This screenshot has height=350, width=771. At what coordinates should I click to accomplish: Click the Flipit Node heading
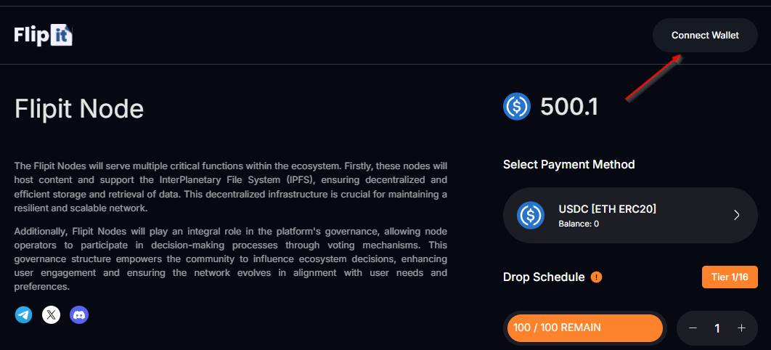pyautogui.click(x=79, y=109)
